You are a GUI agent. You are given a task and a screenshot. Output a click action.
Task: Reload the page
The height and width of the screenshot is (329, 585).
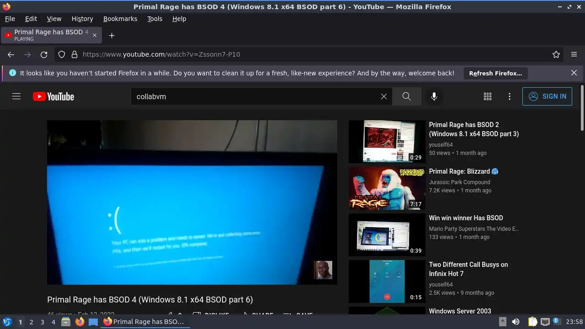pos(44,54)
